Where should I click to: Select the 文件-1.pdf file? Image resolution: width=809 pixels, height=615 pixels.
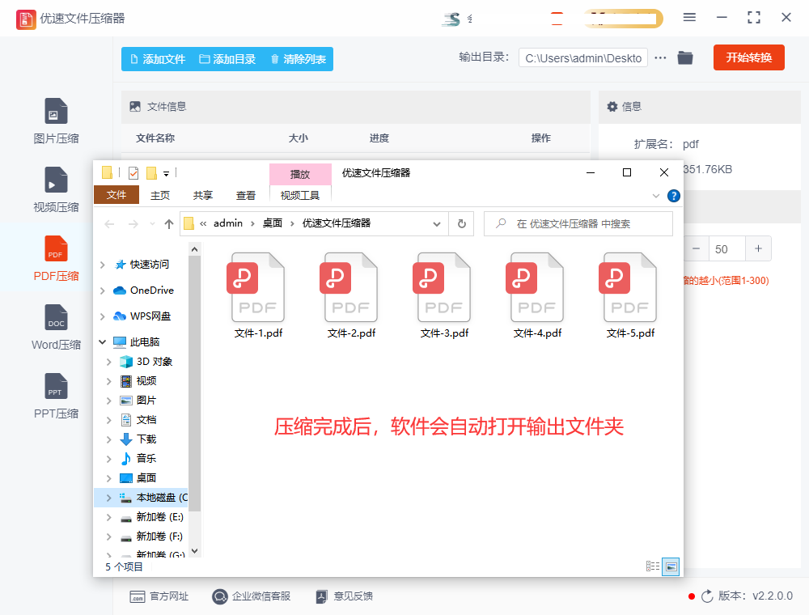point(258,295)
